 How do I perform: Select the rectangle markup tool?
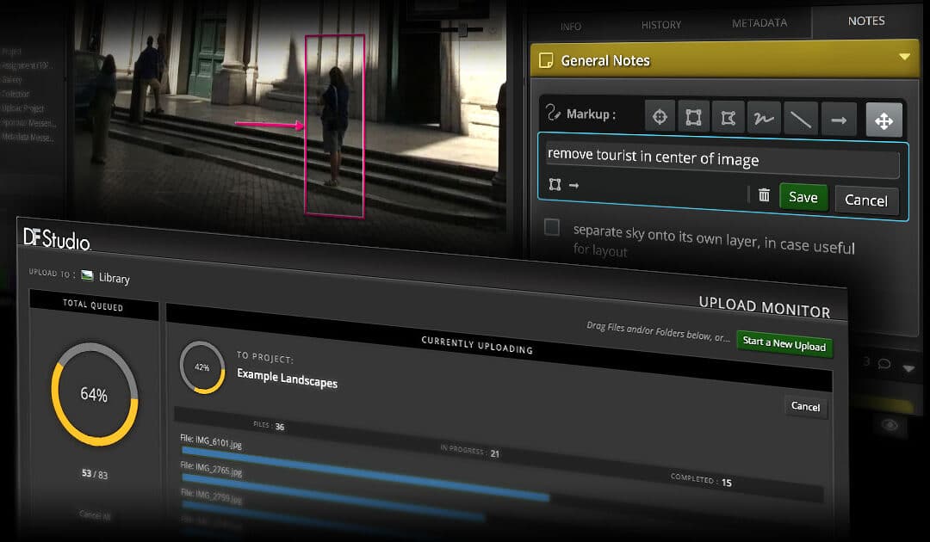coord(693,117)
